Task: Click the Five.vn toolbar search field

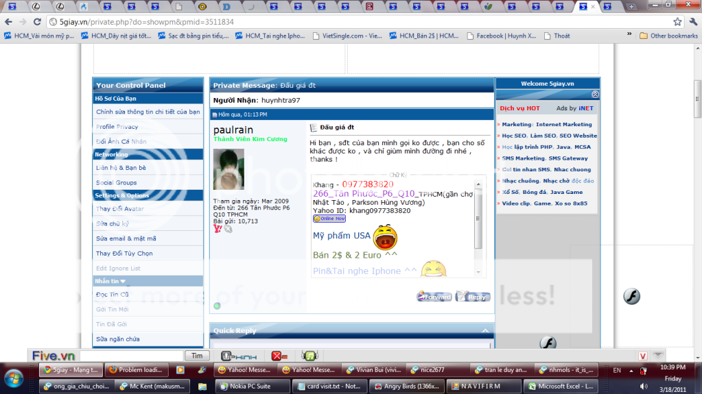Action: click(131, 356)
